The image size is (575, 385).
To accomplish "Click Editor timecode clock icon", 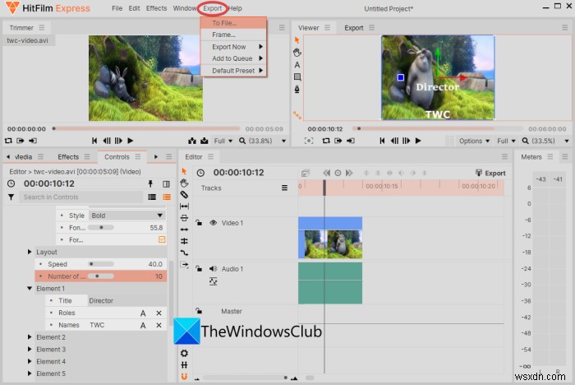I will tap(200, 173).
